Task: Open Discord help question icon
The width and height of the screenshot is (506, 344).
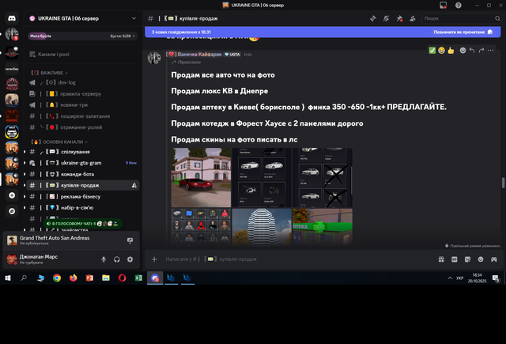Action: coord(459,6)
